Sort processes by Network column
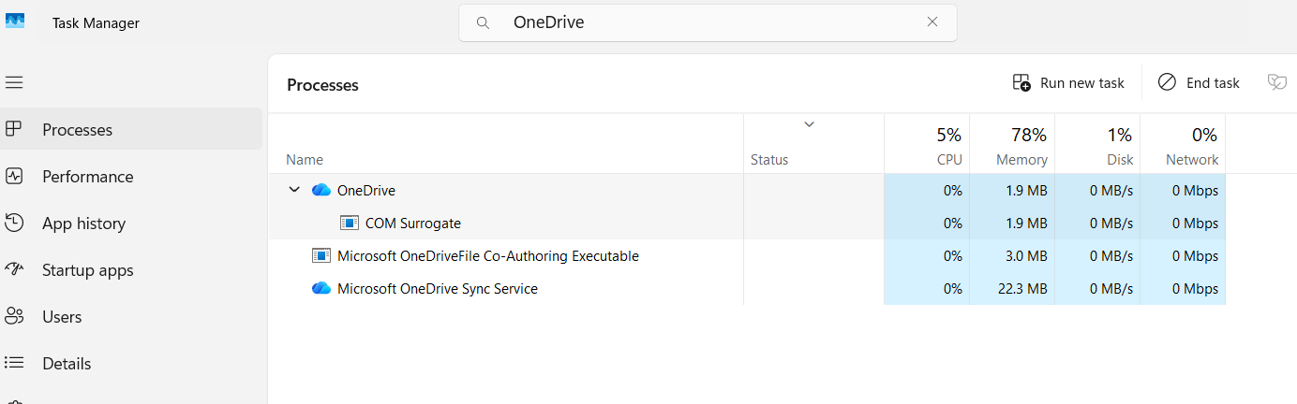1297x404 pixels. (x=1183, y=144)
